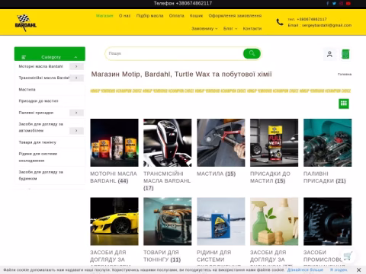
Task: Open the green shopping cart icon
Action: point(345,54)
